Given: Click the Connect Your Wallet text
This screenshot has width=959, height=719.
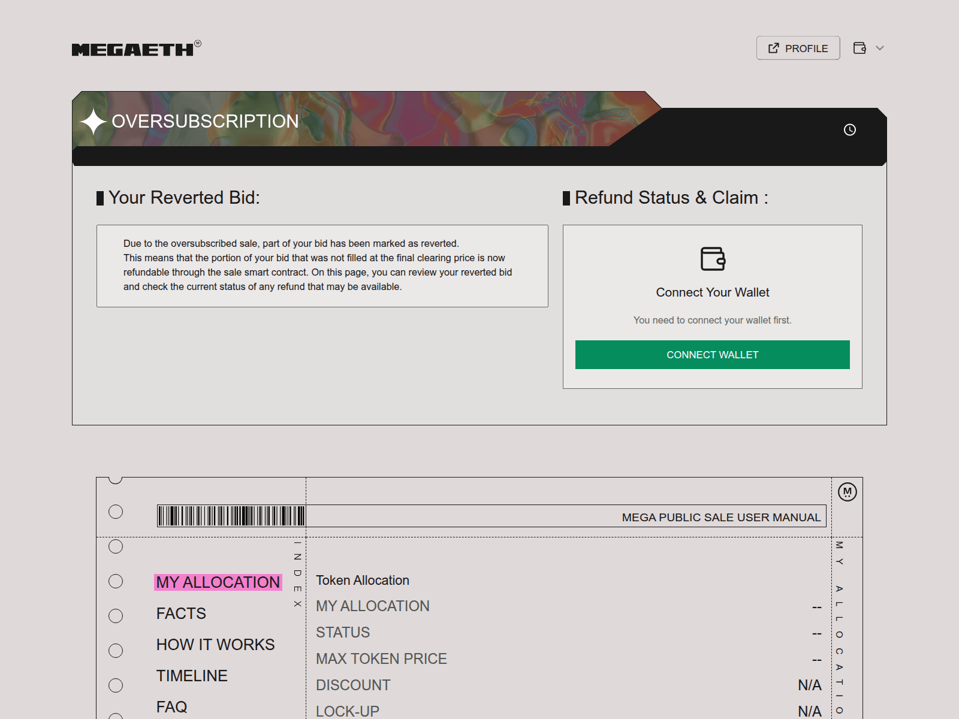Looking at the screenshot, I should (713, 292).
